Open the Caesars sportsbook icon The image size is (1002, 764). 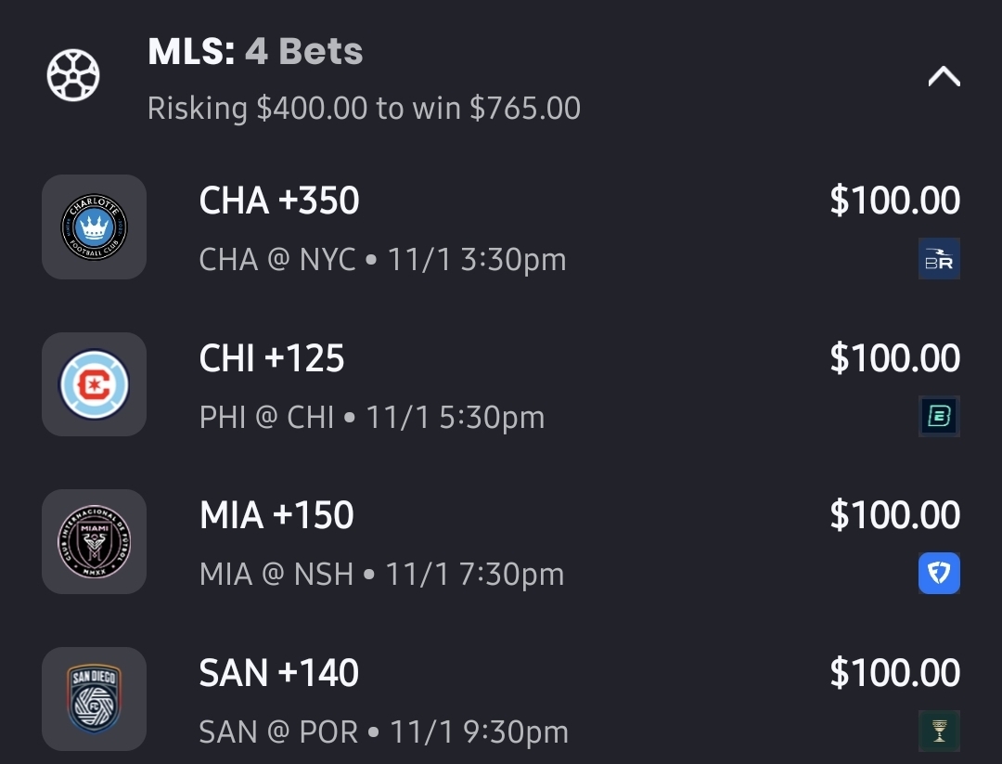pos(938,731)
